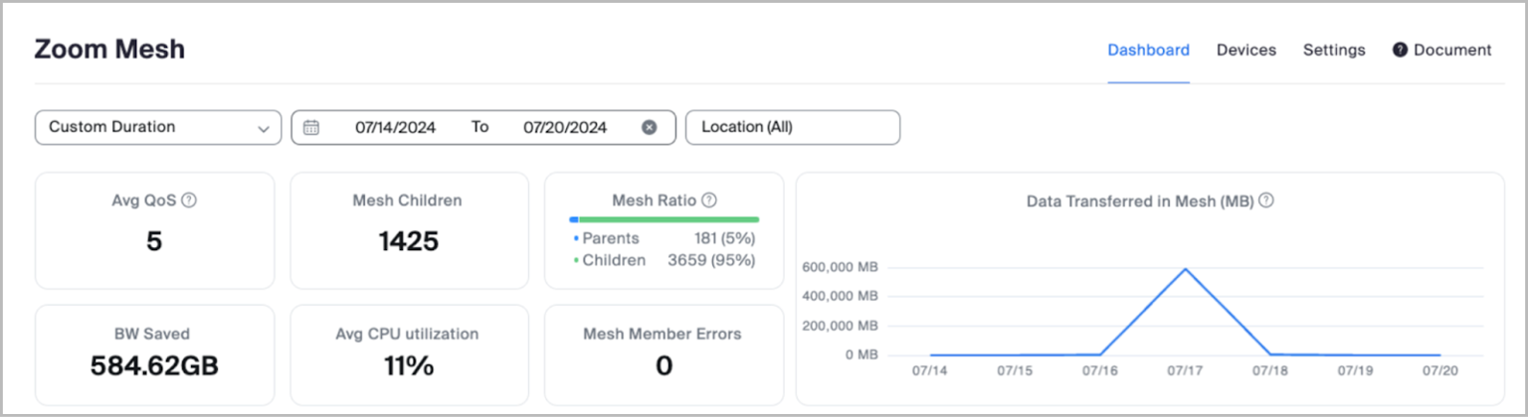
Task: Open the Settings tab
Action: coord(1334,50)
